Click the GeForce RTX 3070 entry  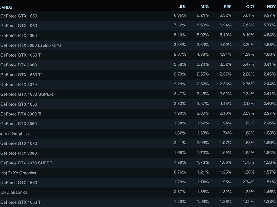[18, 85]
